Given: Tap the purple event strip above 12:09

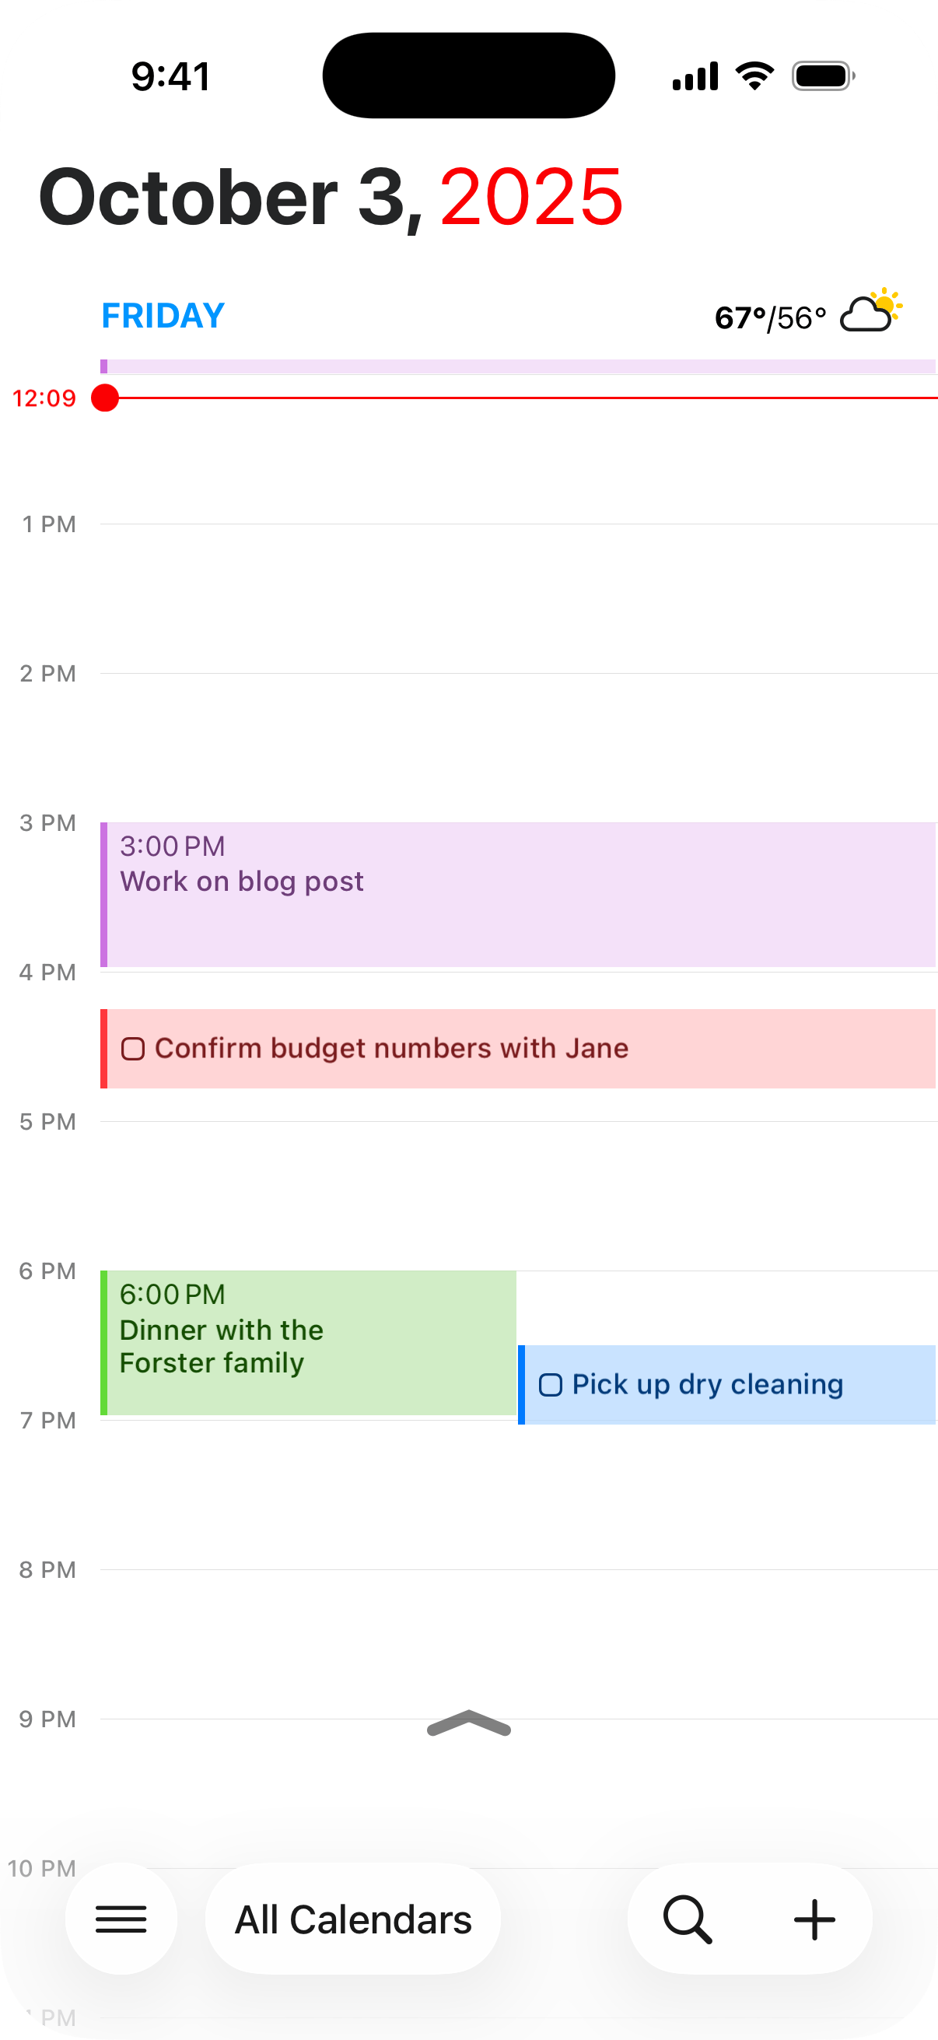Looking at the screenshot, I should 519,366.
